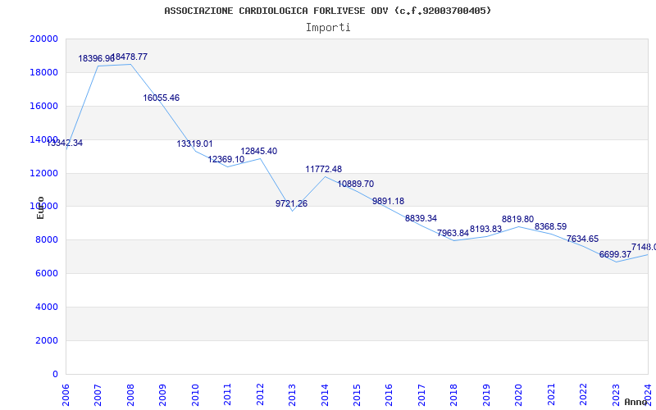The width and height of the screenshot is (656, 410).
Task: Select the y-axis value 6000
Action: pyautogui.click(x=47, y=274)
